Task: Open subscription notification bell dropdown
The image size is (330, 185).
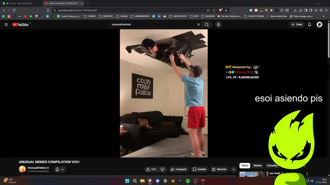Action: [60, 169]
